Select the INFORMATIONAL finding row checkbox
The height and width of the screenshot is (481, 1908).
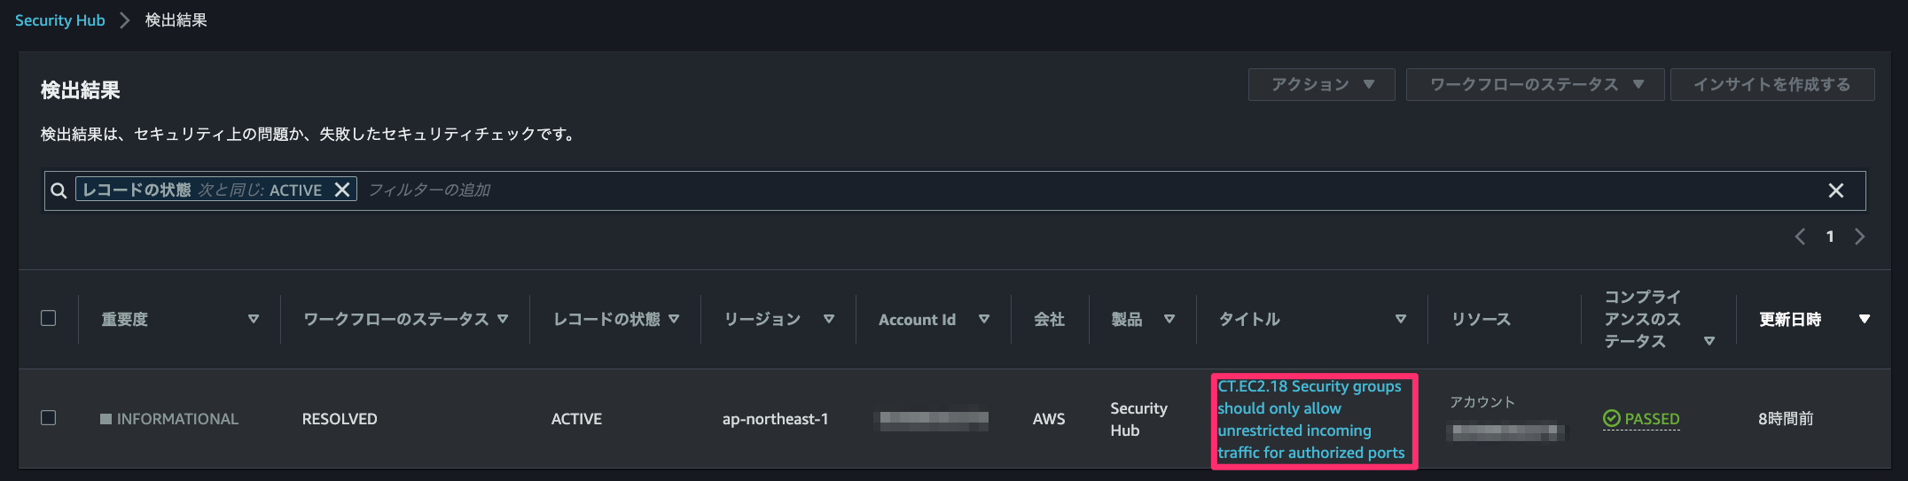49,417
